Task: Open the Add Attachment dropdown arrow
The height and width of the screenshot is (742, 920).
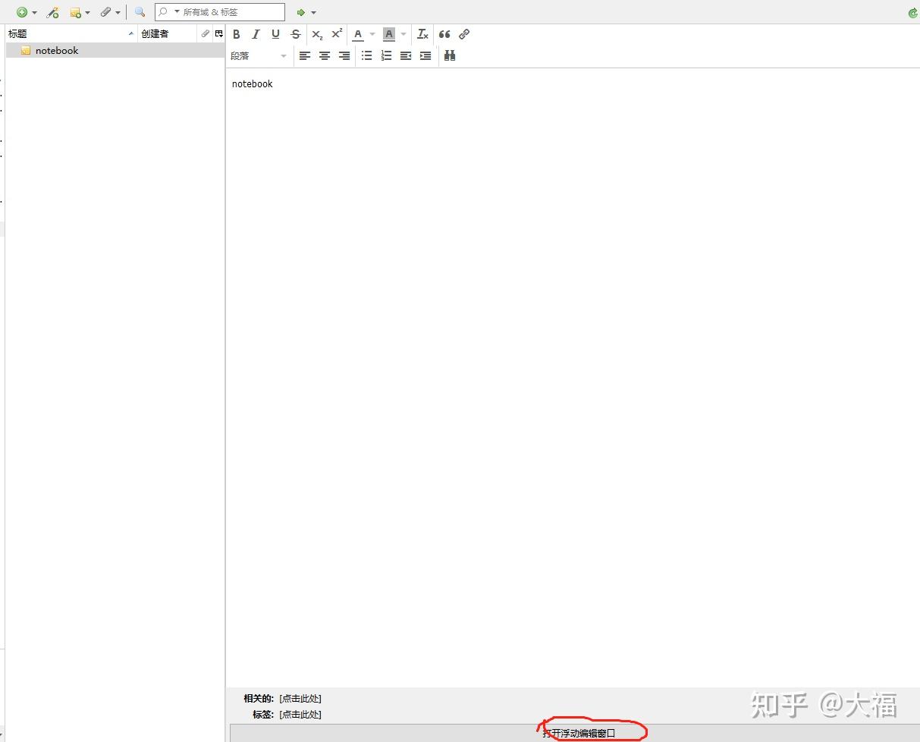Action: [118, 13]
